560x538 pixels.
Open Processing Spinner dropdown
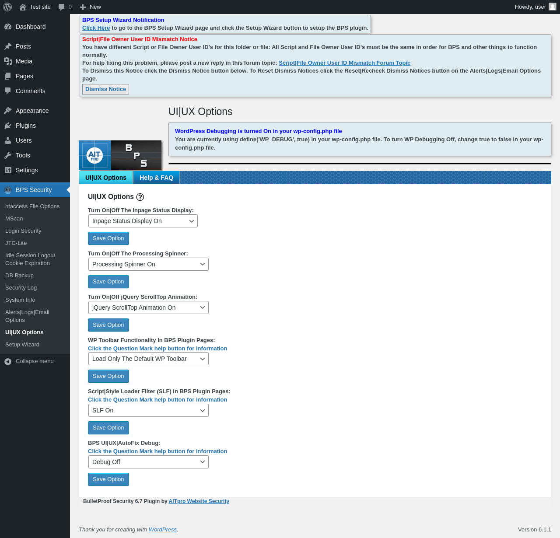coord(148,264)
